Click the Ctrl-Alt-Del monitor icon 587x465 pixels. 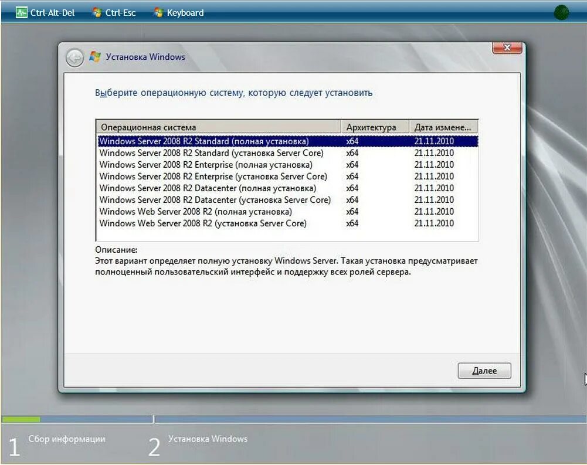point(21,13)
